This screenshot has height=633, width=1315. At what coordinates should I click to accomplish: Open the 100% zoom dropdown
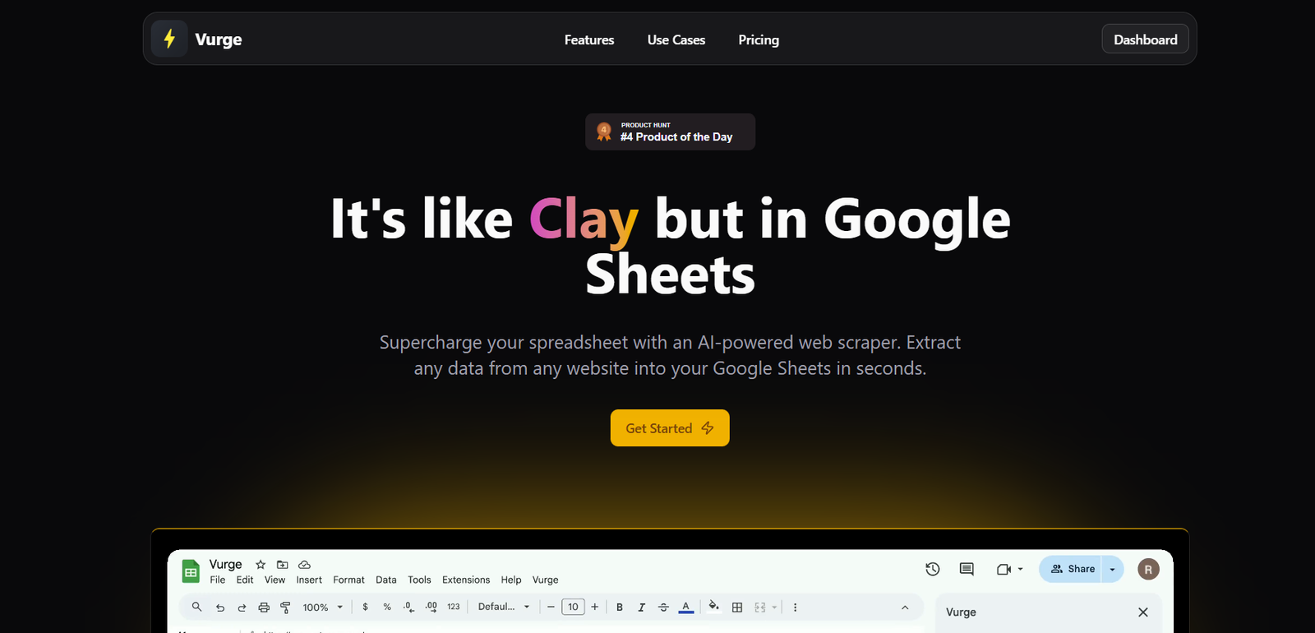[322, 608]
